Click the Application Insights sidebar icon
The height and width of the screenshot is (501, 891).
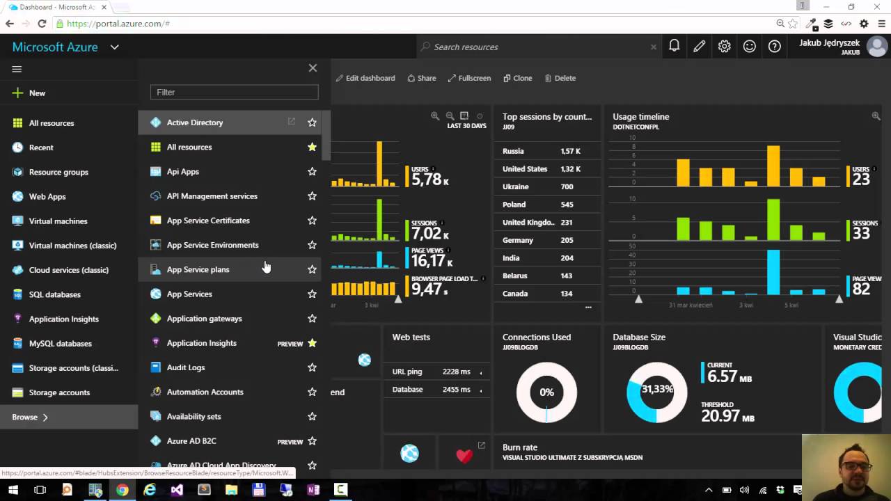pyautogui.click(x=18, y=319)
